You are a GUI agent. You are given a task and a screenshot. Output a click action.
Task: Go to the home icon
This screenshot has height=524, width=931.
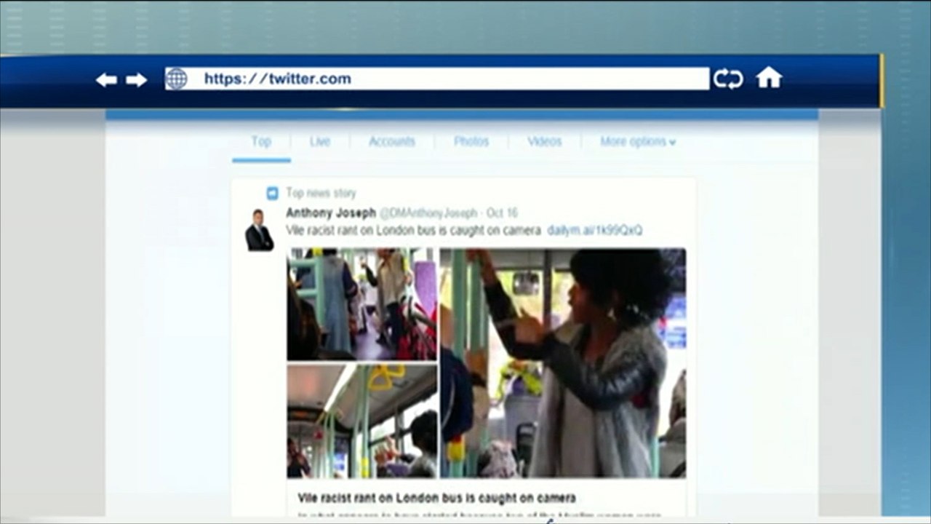pyautogui.click(x=769, y=78)
